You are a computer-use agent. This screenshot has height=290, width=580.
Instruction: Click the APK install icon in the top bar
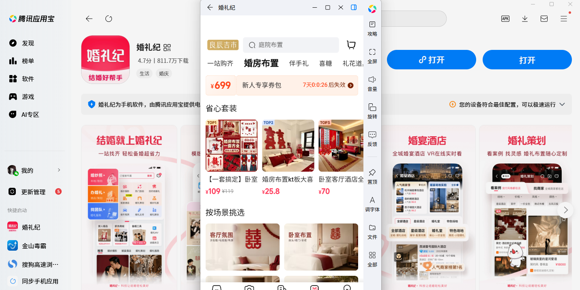pos(505,19)
